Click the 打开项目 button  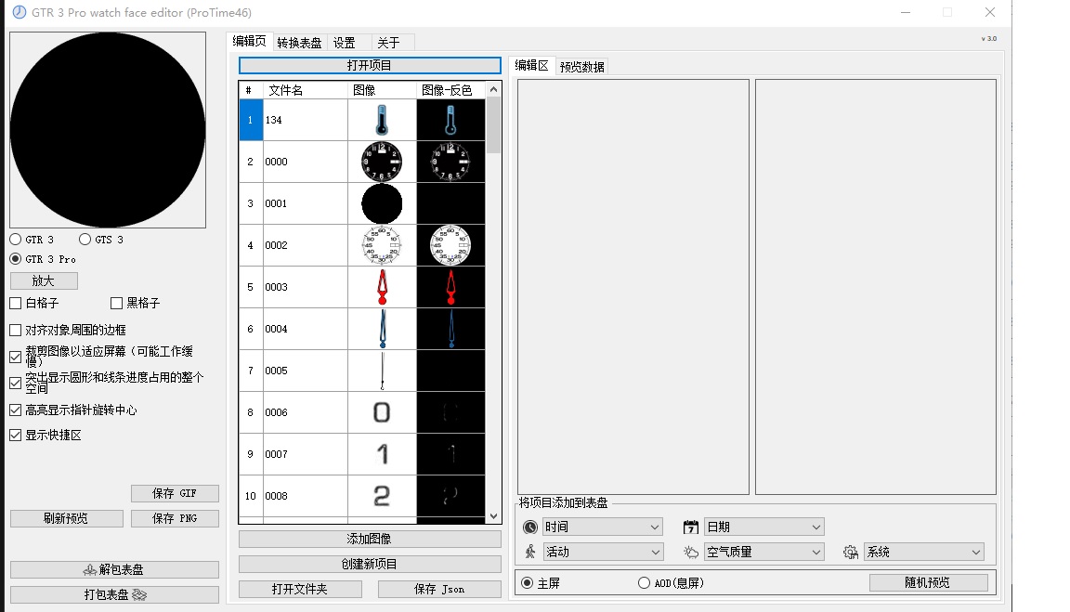pyautogui.click(x=370, y=66)
